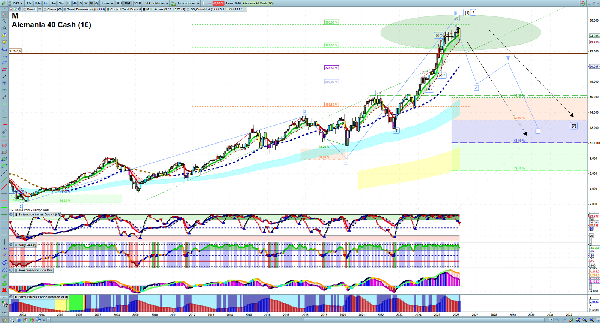Select the speech bubble comment tool
Viewport: 600px width, 323px height.
[4, 90]
